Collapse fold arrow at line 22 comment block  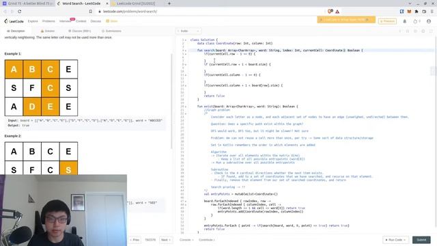[186, 113]
